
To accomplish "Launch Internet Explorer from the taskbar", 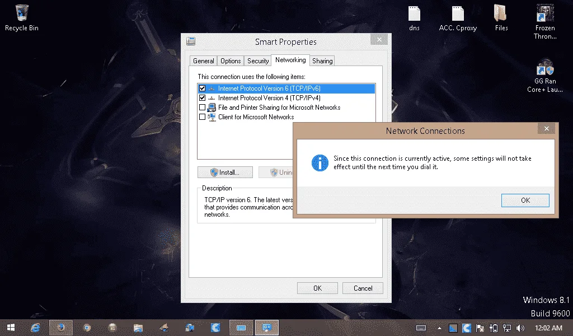I will point(35,328).
